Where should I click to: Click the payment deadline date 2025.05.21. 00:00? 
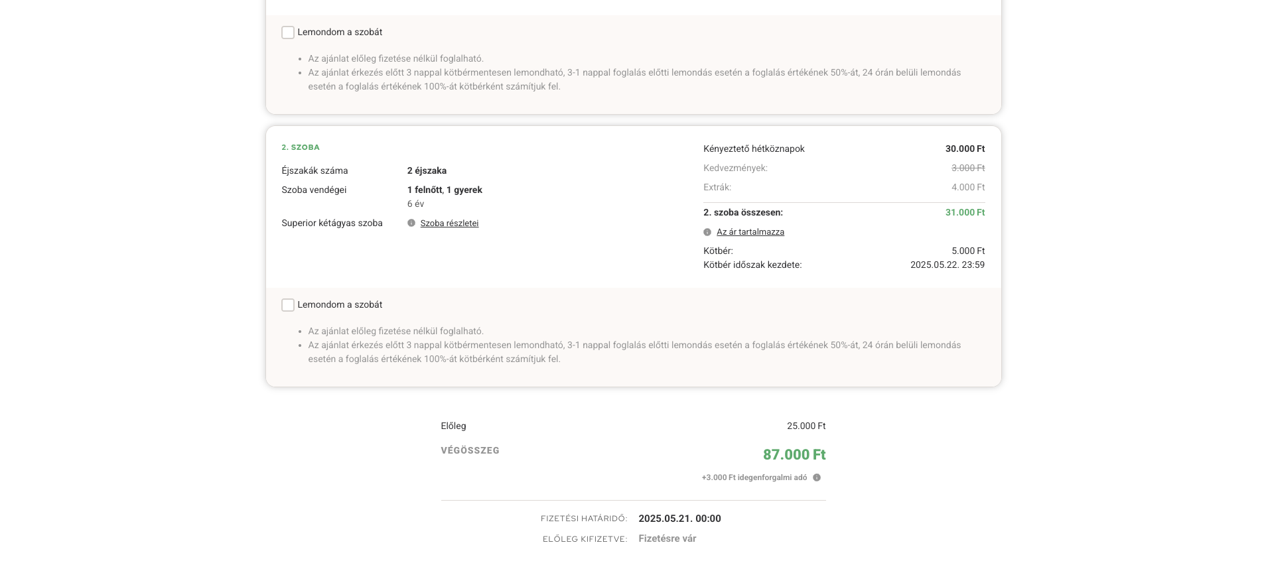[679, 519]
